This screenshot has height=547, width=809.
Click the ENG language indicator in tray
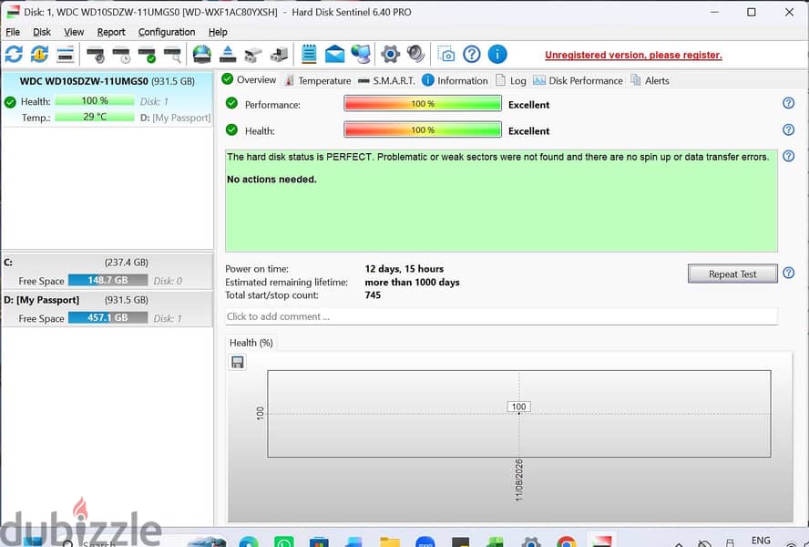pyautogui.click(x=761, y=541)
